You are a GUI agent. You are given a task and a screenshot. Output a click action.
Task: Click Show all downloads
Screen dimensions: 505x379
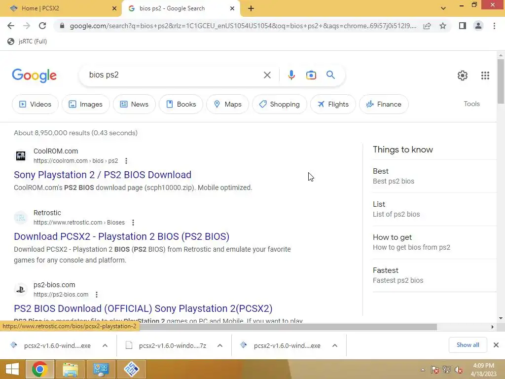tap(468, 345)
